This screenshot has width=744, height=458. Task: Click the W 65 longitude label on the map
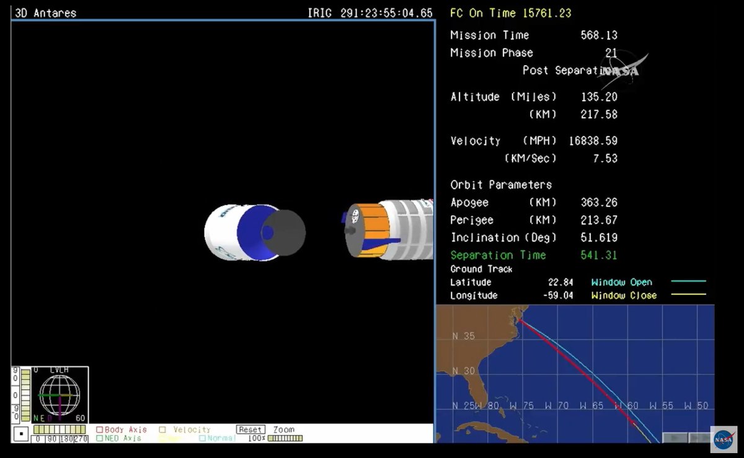click(x=591, y=407)
